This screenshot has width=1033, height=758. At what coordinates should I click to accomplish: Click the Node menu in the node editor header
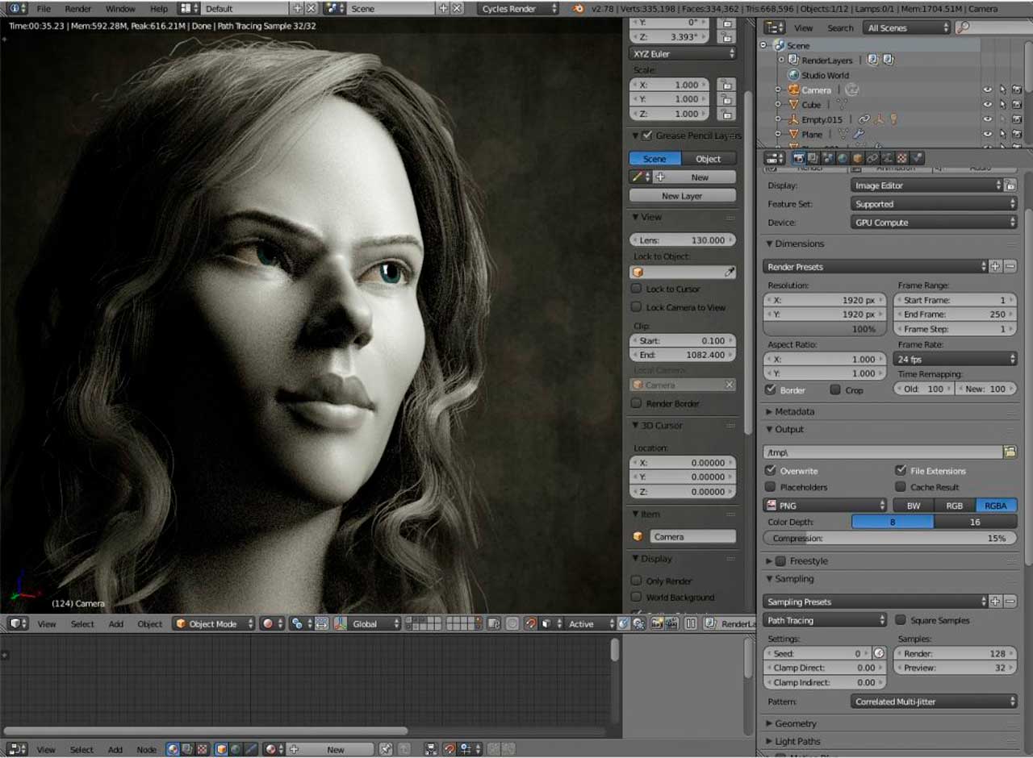pos(146,749)
